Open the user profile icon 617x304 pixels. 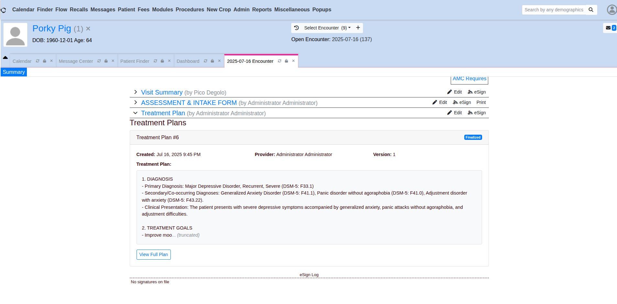click(611, 10)
